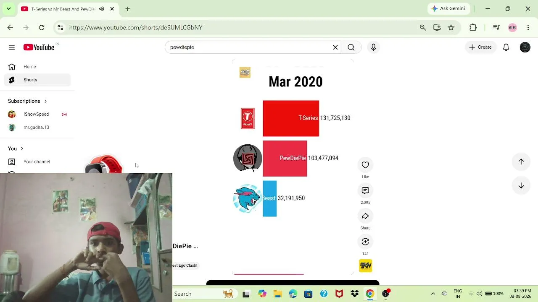
Task: Click the Shorts video player area
Action: 293,167
